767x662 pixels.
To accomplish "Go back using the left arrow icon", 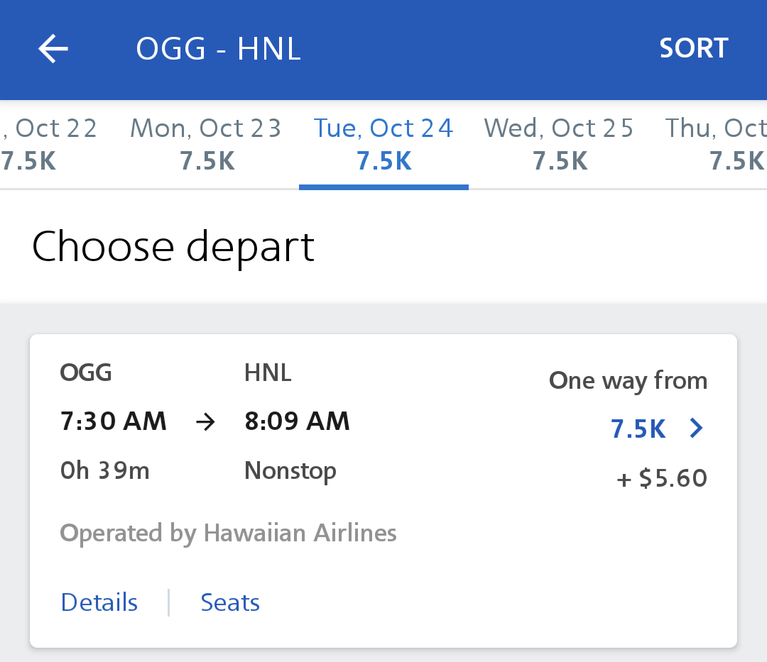I will (53, 49).
